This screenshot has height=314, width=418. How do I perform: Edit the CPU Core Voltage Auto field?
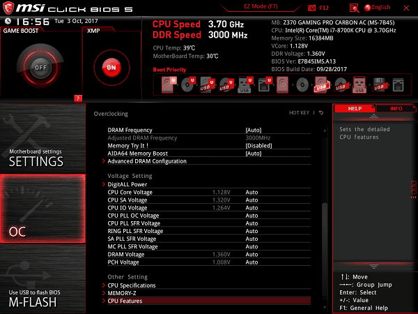click(251, 193)
